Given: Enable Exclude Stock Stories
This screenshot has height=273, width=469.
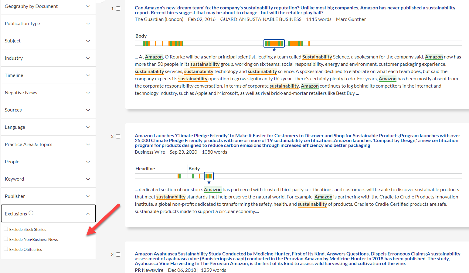Looking at the screenshot, I should pos(6,229).
